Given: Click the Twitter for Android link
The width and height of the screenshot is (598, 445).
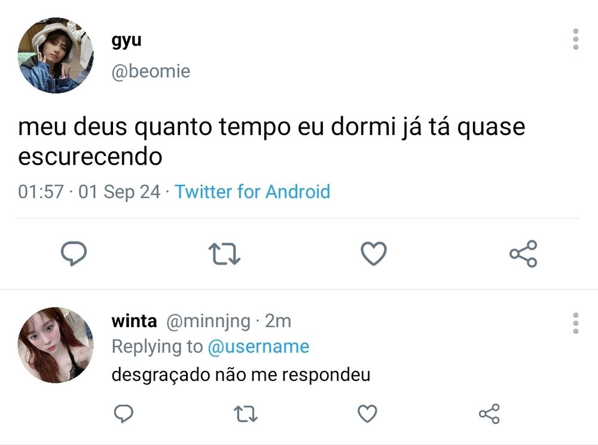Looking at the screenshot, I should point(252,192).
